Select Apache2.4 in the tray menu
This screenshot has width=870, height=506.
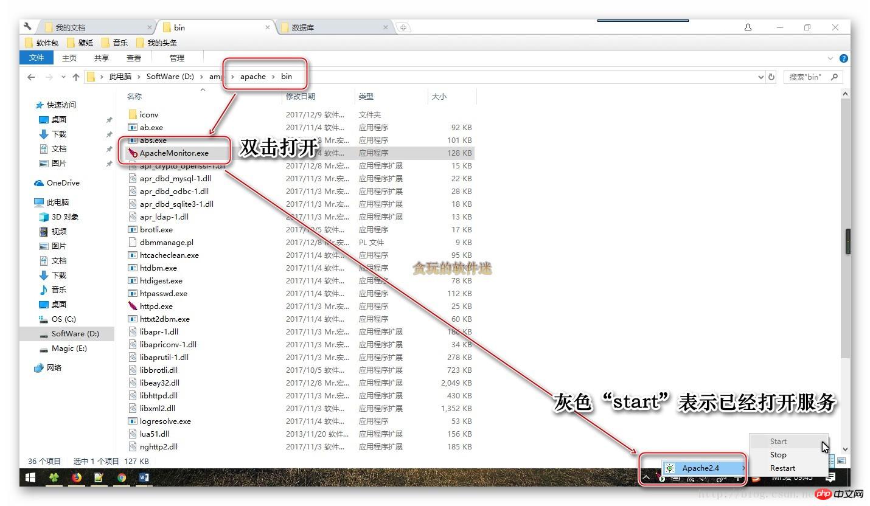tap(704, 468)
